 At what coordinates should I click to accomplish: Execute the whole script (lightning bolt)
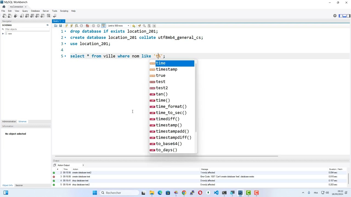(x=67, y=26)
